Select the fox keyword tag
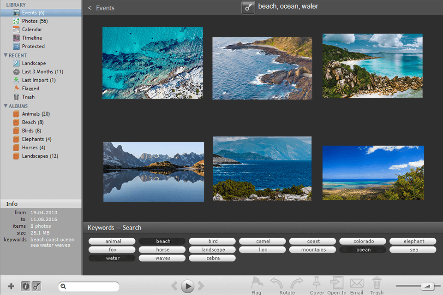 click(112, 249)
